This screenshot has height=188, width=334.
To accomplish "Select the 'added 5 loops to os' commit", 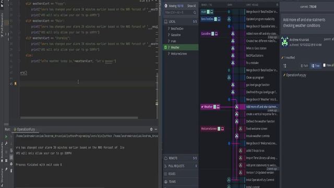I will tap(255, 150).
